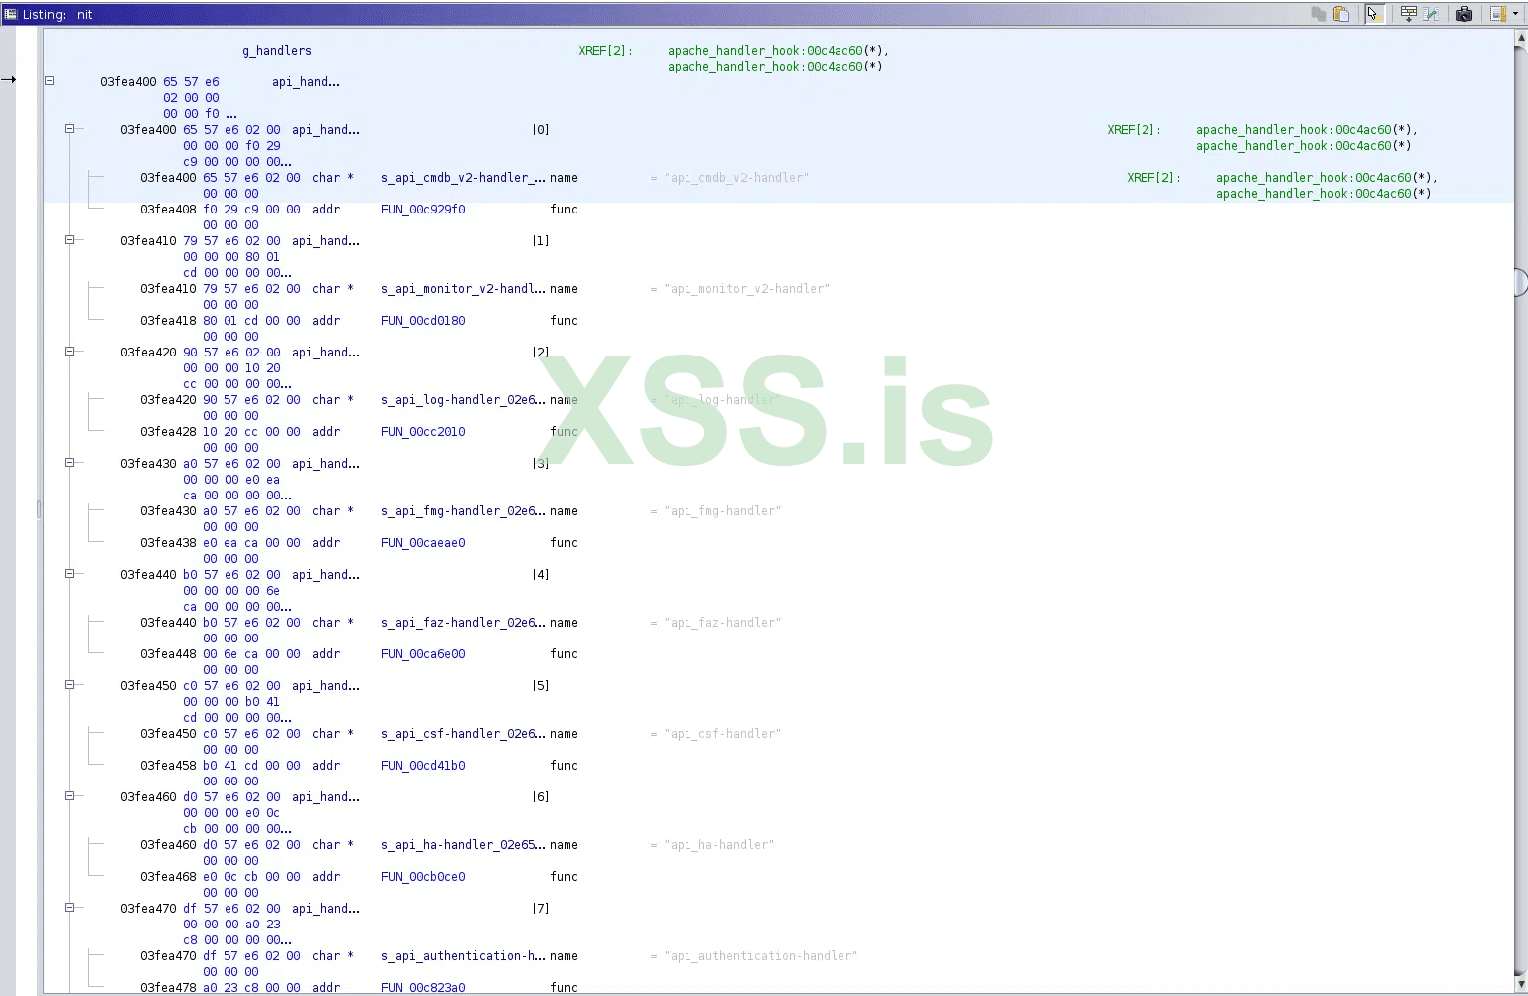This screenshot has height=996, width=1528.
Task: Click the s_api_faz-handler_02e6... string pointer
Action: click(464, 623)
